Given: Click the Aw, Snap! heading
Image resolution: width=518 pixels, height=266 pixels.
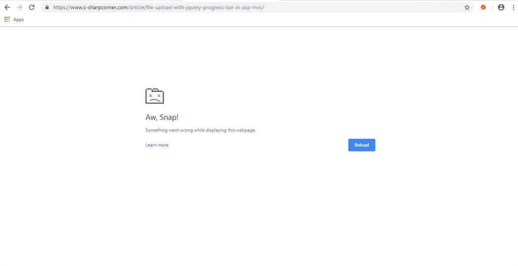Looking at the screenshot, I should [x=162, y=117].
